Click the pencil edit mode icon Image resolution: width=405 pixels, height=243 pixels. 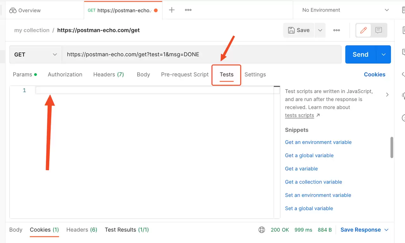364,30
